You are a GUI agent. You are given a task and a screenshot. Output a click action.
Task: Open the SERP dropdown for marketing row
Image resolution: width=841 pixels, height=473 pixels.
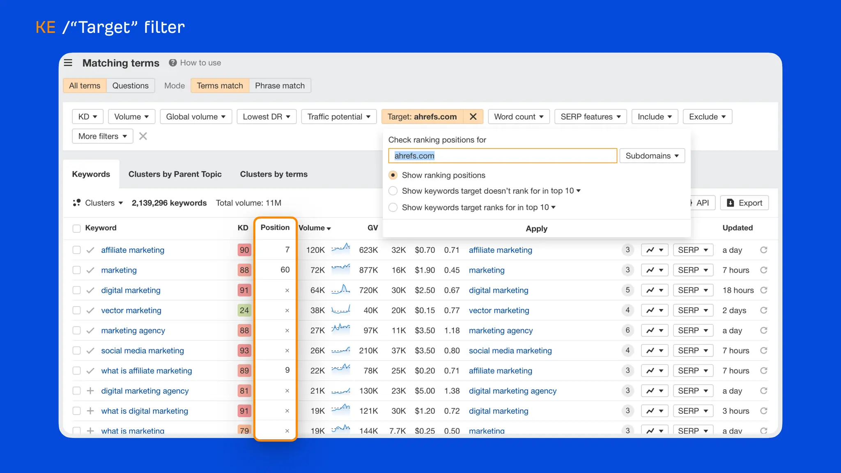(x=693, y=270)
